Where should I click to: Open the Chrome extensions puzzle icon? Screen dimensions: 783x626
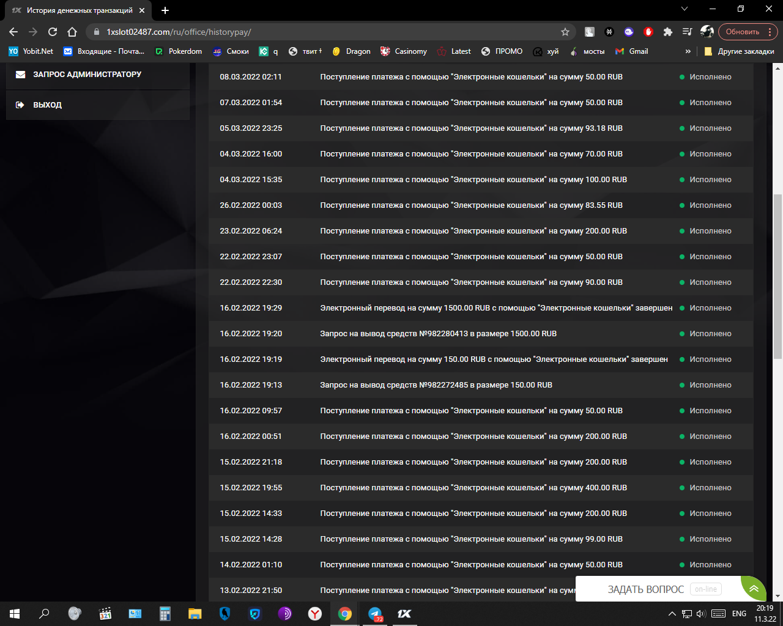(x=667, y=32)
